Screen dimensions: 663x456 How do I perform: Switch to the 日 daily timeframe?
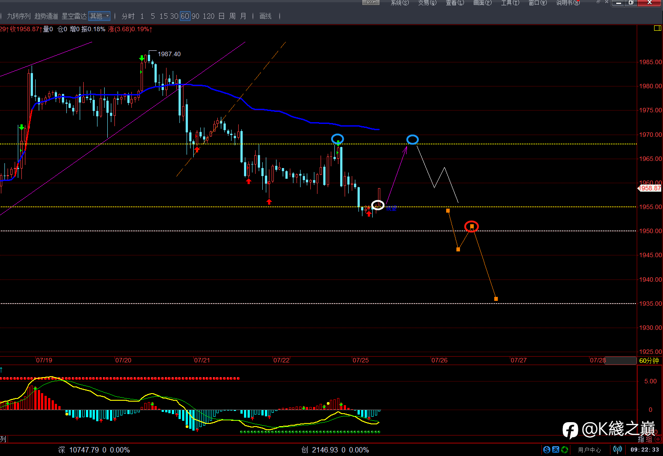(x=221, y=16)
